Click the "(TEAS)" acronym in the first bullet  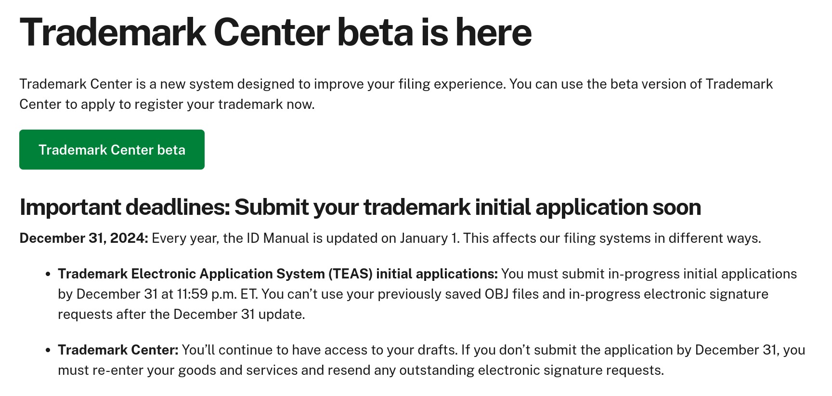[x=351, y=274]
